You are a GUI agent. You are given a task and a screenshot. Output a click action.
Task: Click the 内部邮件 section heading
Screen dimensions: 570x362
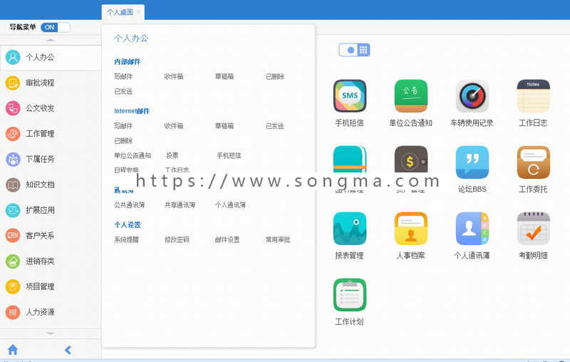pyautogui.click(x=128, y=62)
